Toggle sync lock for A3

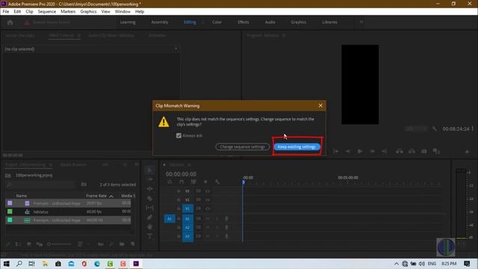click(198, 236)
